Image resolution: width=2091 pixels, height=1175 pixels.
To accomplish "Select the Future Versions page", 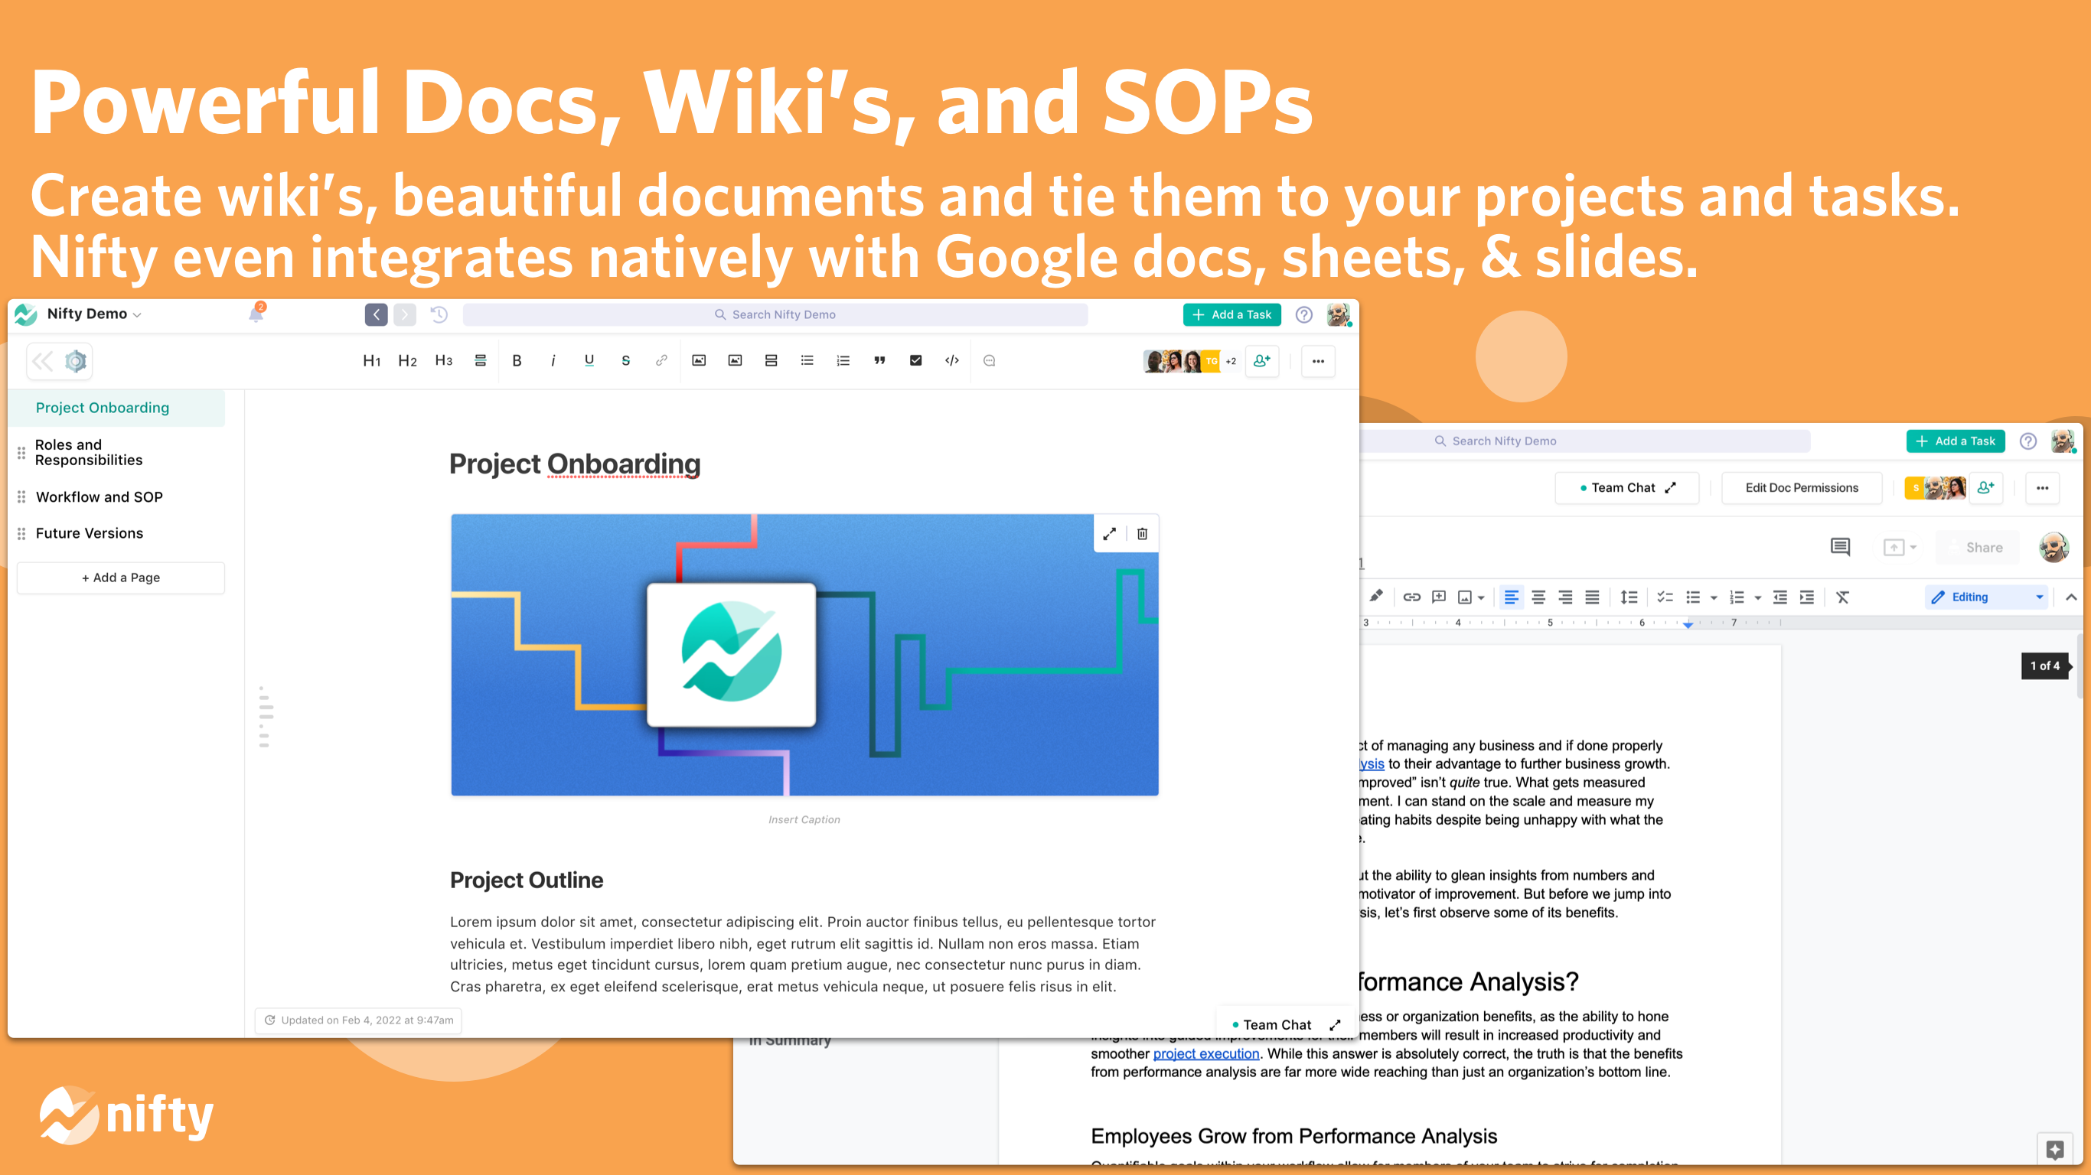I will [x=90, y=533].
